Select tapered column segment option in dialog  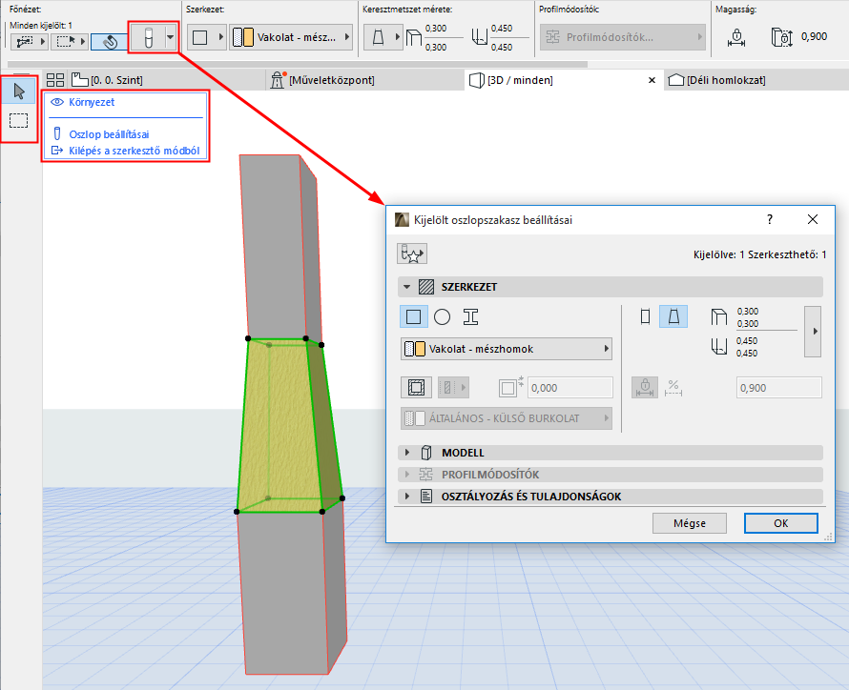[673, 316]
